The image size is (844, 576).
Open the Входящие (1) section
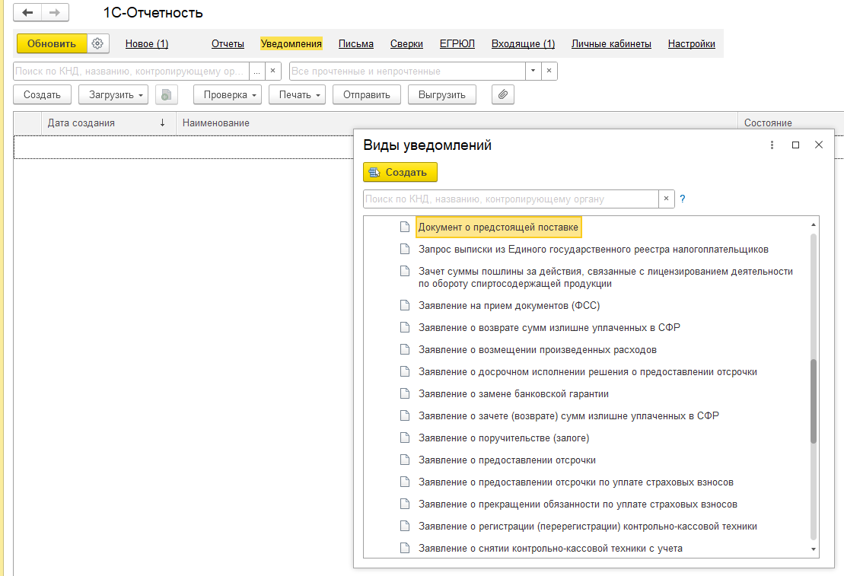(x=523, y=43)
